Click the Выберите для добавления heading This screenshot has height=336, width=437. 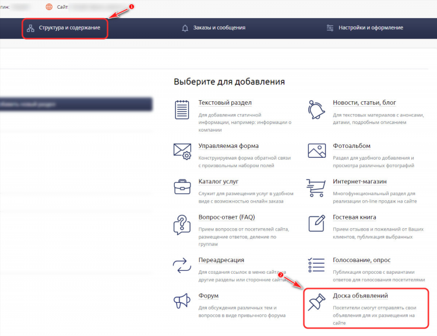(x=230, y=82)
